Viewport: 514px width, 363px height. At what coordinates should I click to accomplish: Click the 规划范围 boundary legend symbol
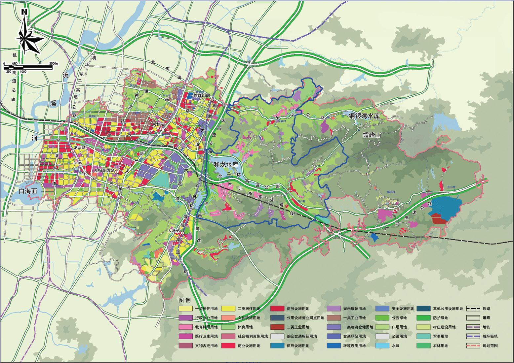tap(472, 346)
